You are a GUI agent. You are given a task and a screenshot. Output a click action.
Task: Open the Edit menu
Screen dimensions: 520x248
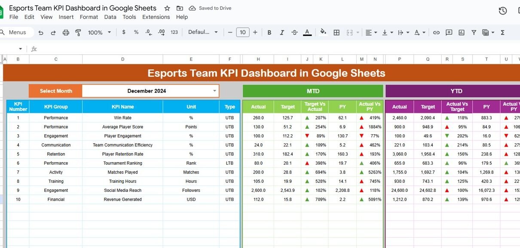point(29,17)
